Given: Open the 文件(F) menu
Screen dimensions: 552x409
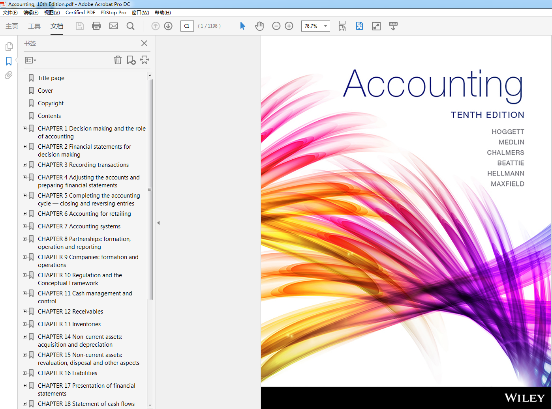Looking at the screenshot, I should point(10,13).
